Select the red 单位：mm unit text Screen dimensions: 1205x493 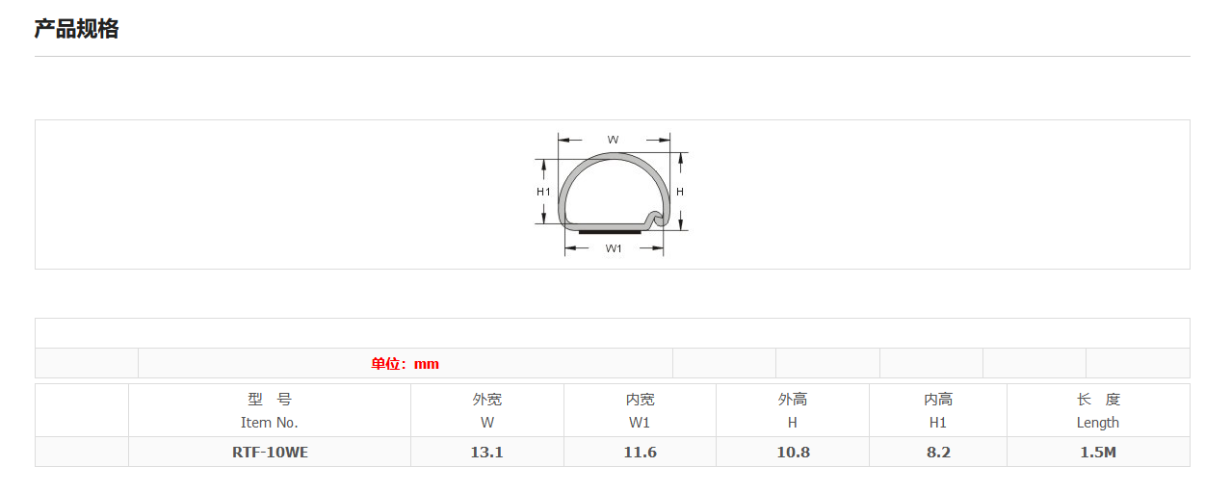pos(405,363)
